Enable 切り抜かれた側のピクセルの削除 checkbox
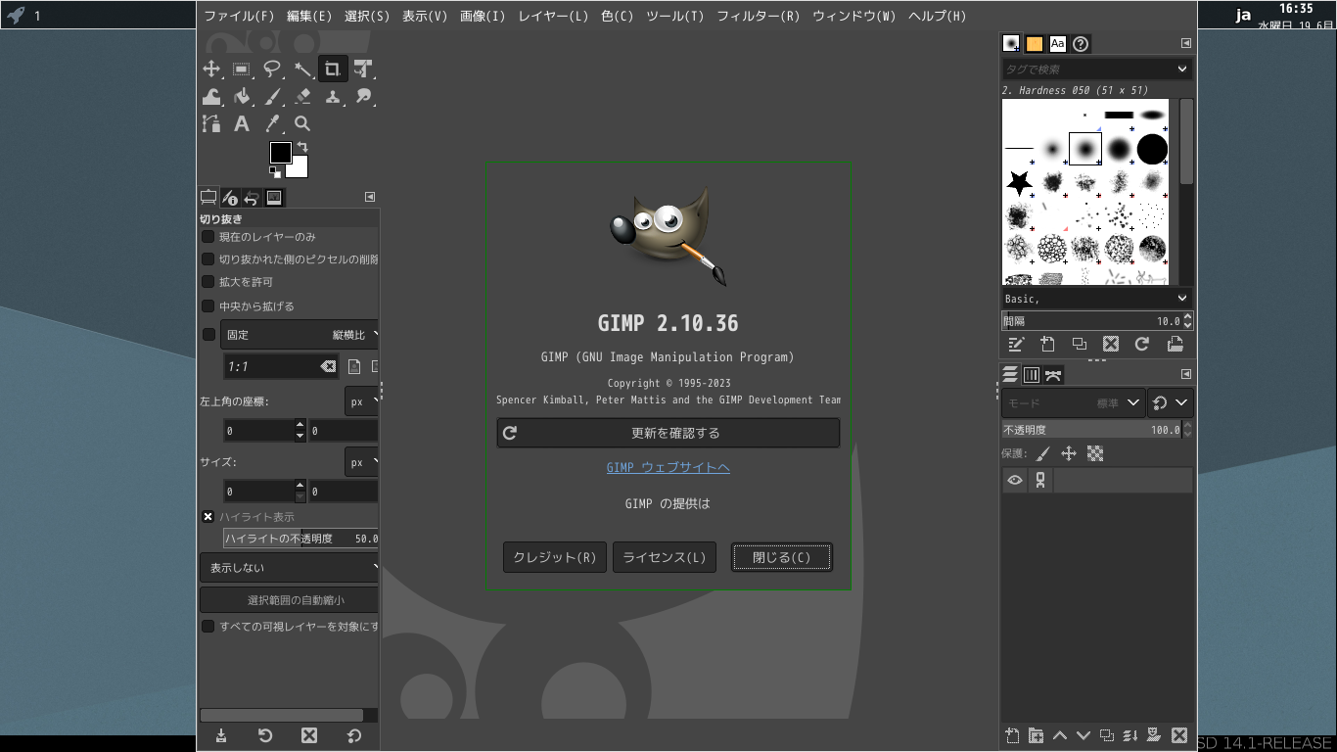This screenshot has width=1337, height=752. [x=207, y=259]
